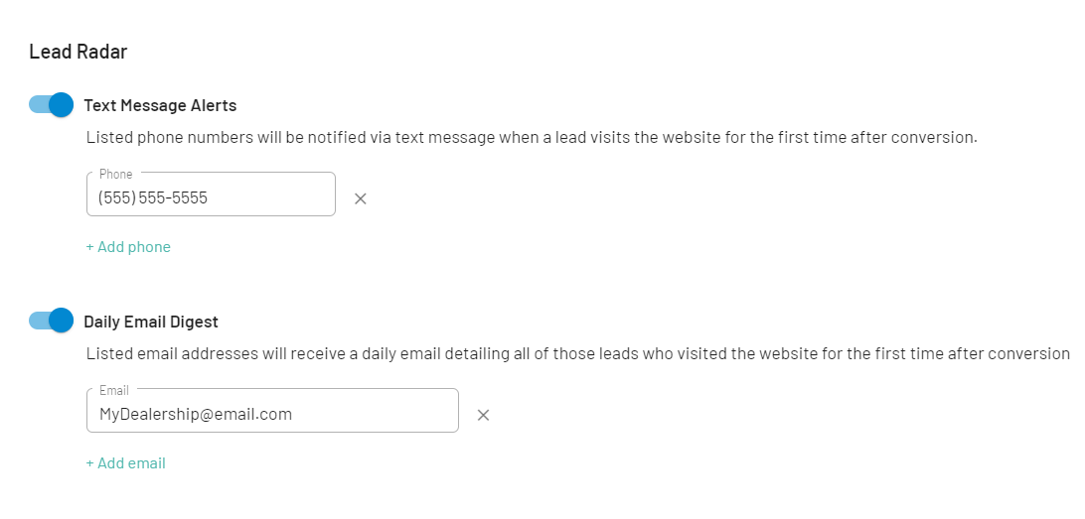Focus the Phone number input field

point(211,197)
